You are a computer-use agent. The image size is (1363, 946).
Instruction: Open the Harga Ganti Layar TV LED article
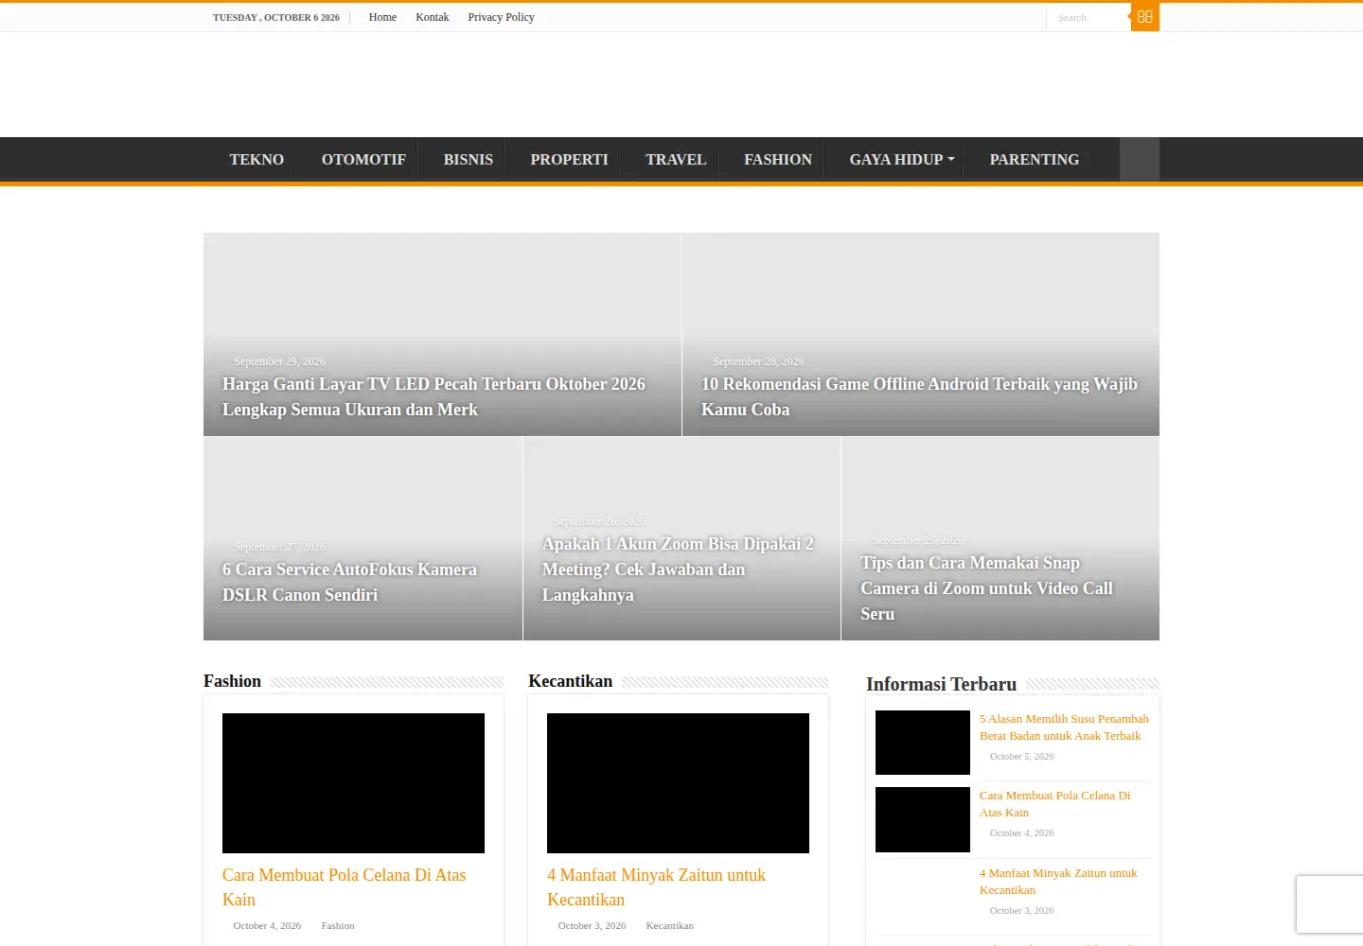pyautogui.click(x=434, y=396)
